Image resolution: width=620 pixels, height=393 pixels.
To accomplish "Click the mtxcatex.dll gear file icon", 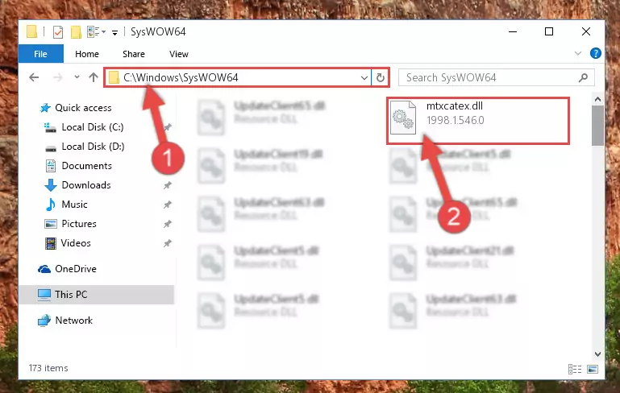I will 403,118.
